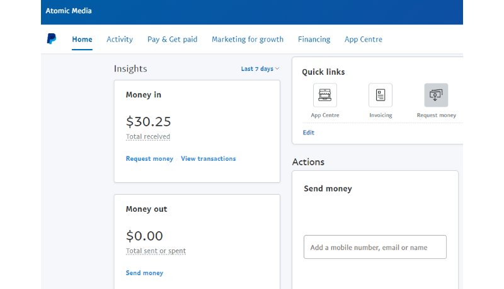Click the Add mobile number, email or name field
The width and height of the screenshot is (504, 289).
tap(375, 248)
